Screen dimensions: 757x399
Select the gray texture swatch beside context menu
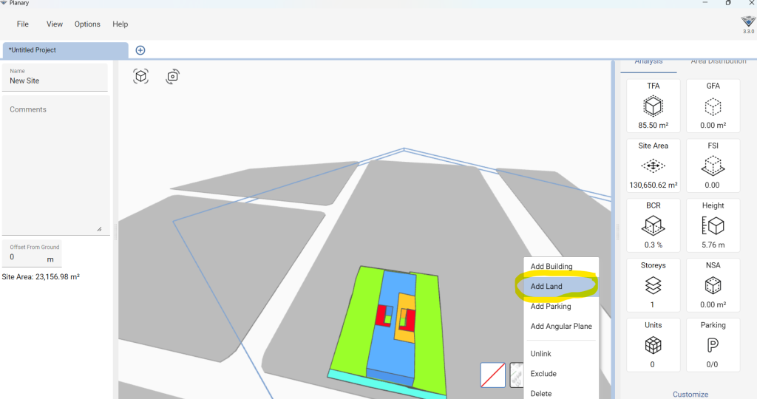pos(517,375)
